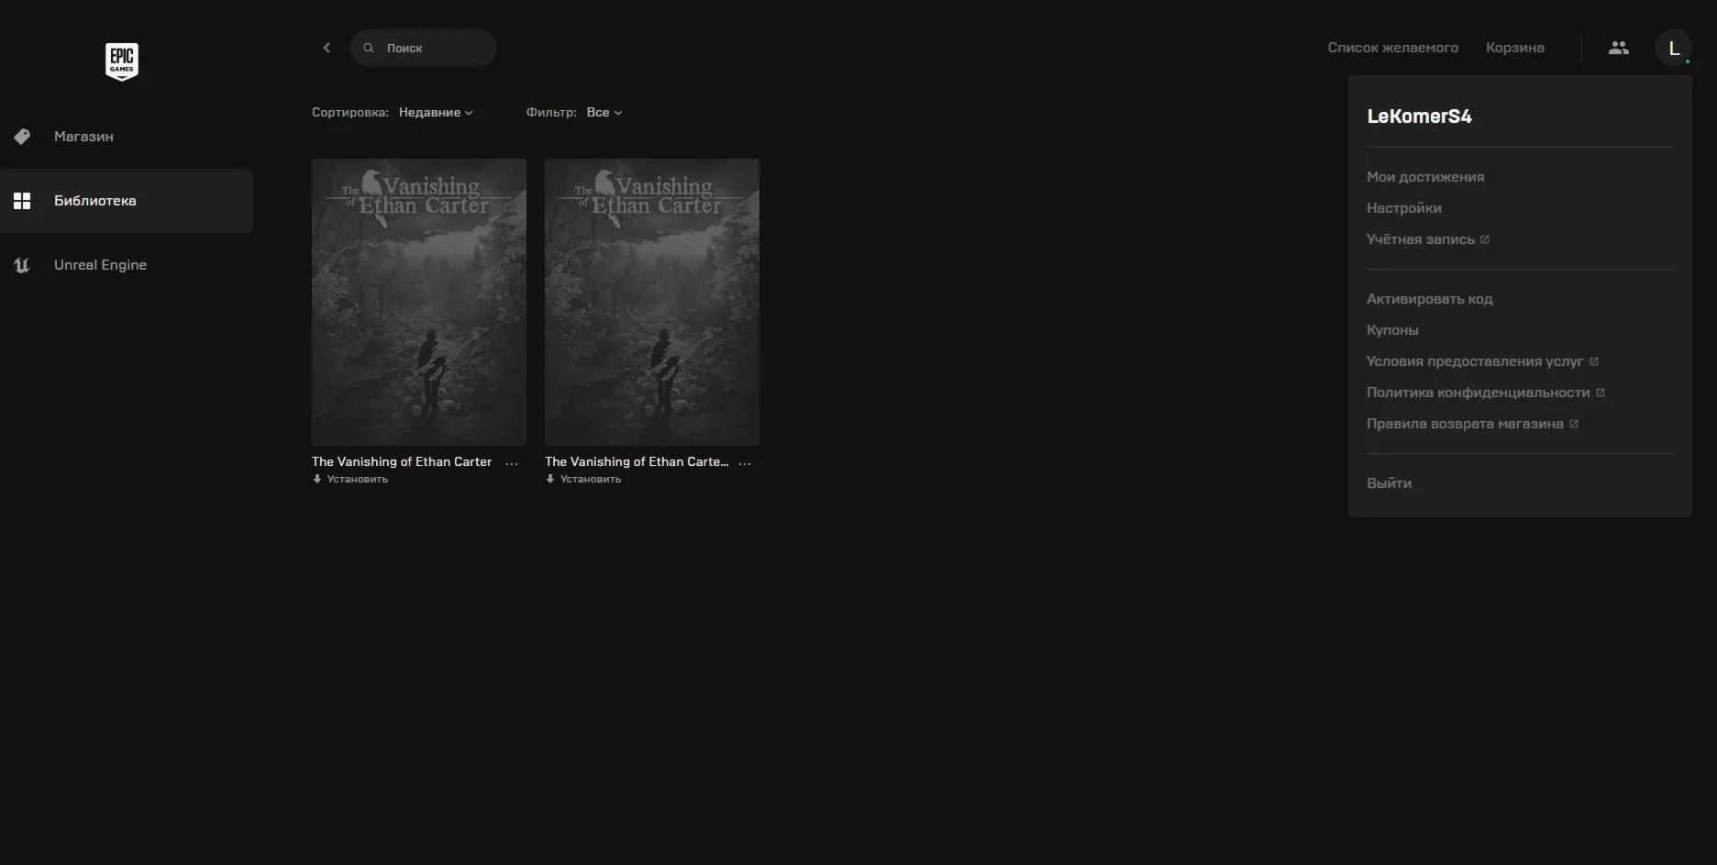Install second Vanishing of Ethan Carter game

point(583,480)
